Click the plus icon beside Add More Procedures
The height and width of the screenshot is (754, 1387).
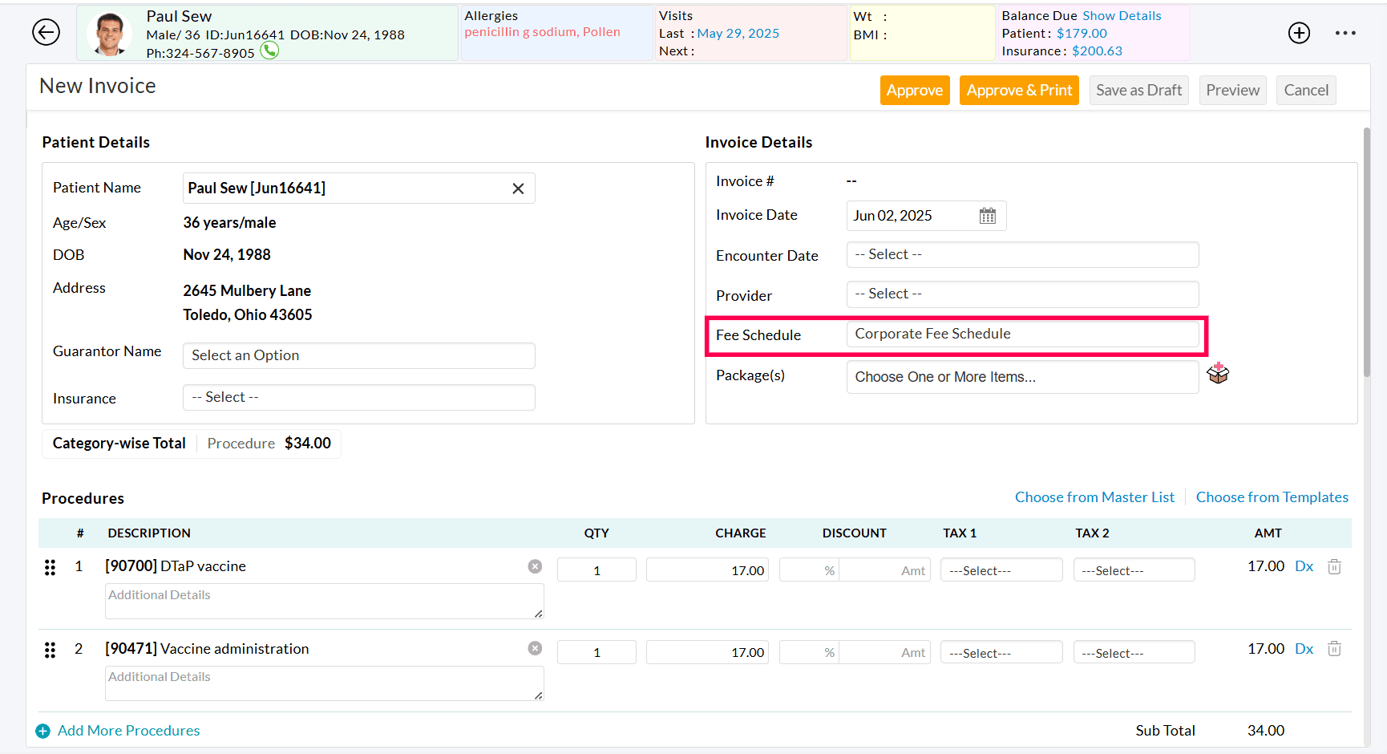pos(42,731)
